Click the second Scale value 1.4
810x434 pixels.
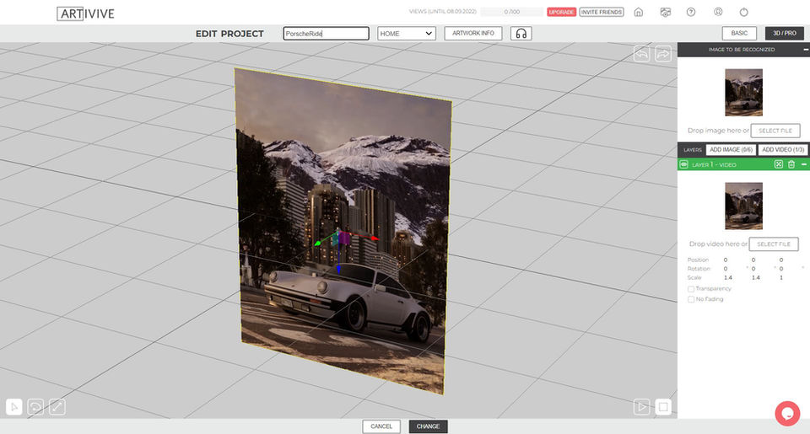(x=756, y=277)
